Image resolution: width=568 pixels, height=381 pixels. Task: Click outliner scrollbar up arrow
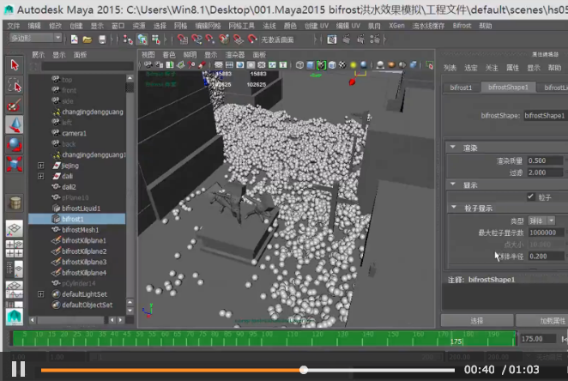[130, 78]
